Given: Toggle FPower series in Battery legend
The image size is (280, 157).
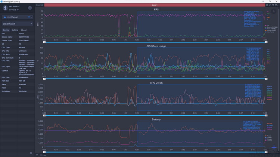Looking at the screenshot, I should [x=268, y=138].
